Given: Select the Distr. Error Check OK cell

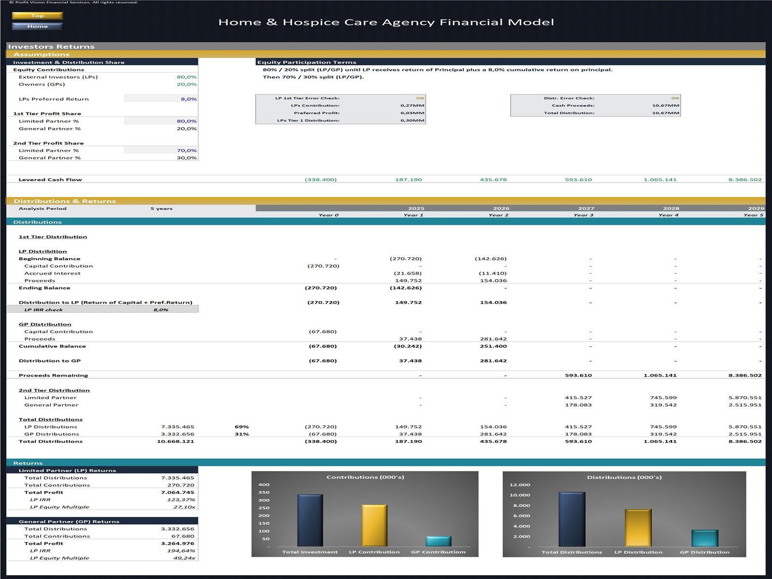Looking at the screenshot, I should (x=675, y=98).
